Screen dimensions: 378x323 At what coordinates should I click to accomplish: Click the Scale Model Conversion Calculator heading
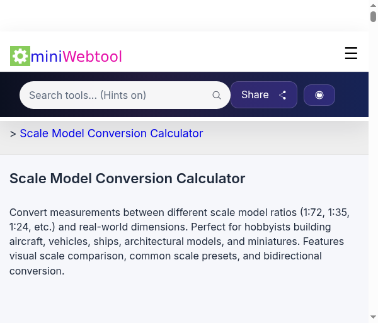click(x=127, y=178)
